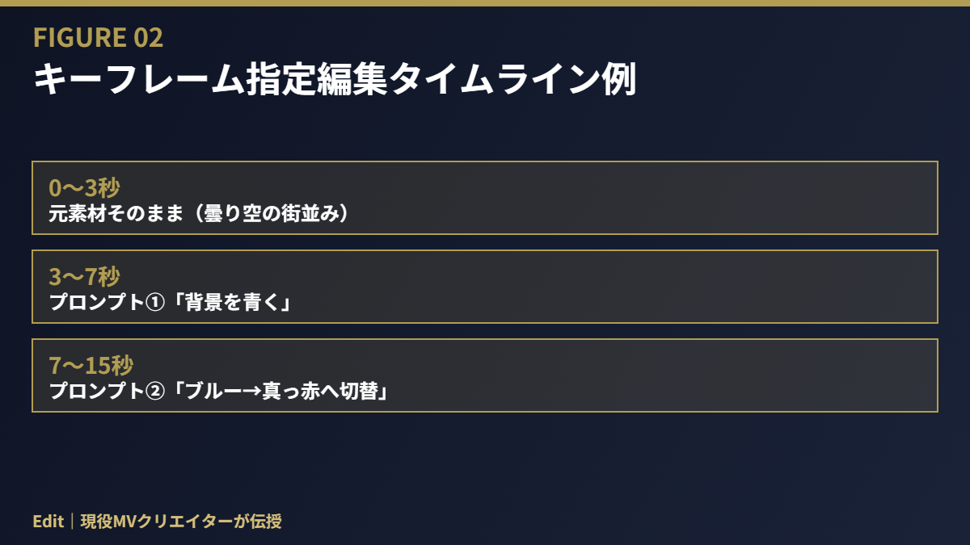Click the Edit footer label
This screenshot has height=545, width=970.
(x=48, y=522)
